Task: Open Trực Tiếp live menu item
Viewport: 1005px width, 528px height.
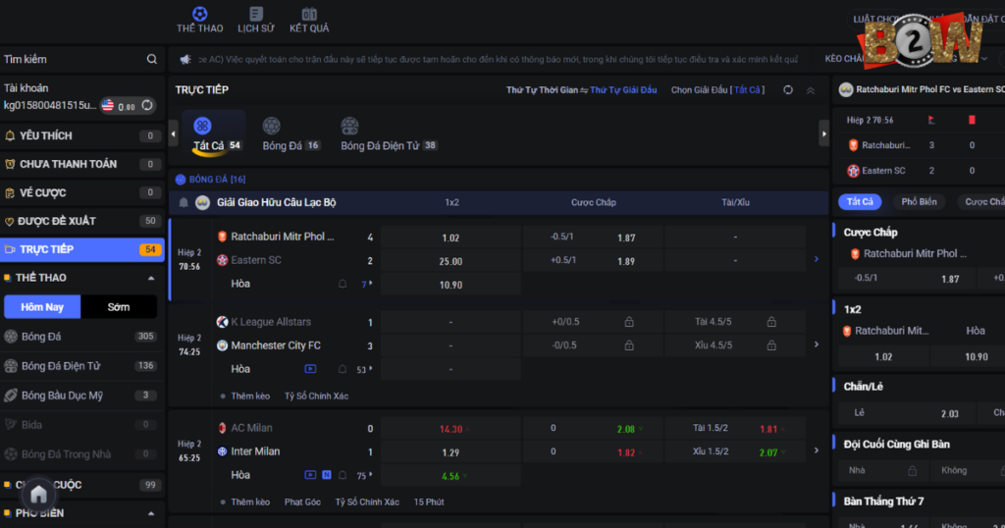Action: tap(82, 249)
